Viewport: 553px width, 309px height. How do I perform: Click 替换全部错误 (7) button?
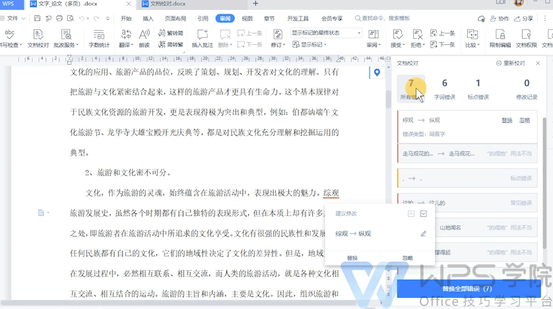click(x=468, y=289)
